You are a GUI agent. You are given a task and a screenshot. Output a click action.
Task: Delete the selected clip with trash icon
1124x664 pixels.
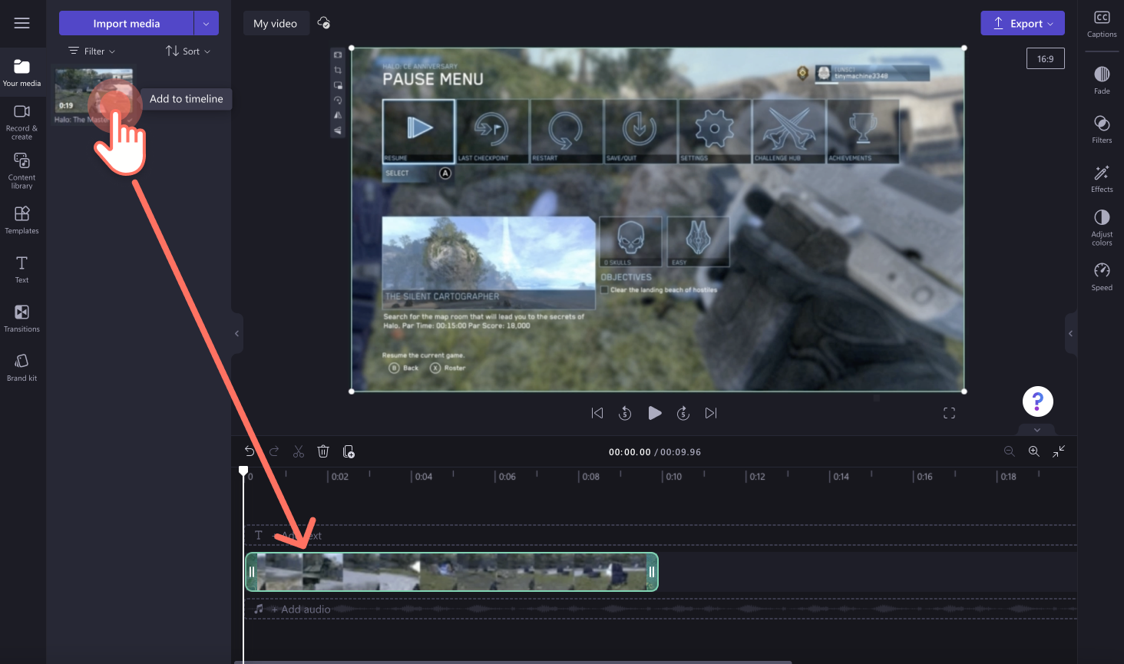click(x=323, y=451)
